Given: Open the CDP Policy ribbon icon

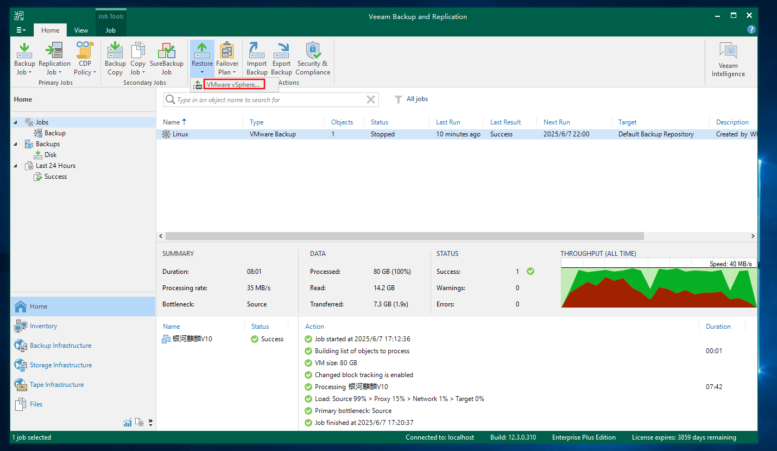Looking at the screenshot, I should pos(85,59).
